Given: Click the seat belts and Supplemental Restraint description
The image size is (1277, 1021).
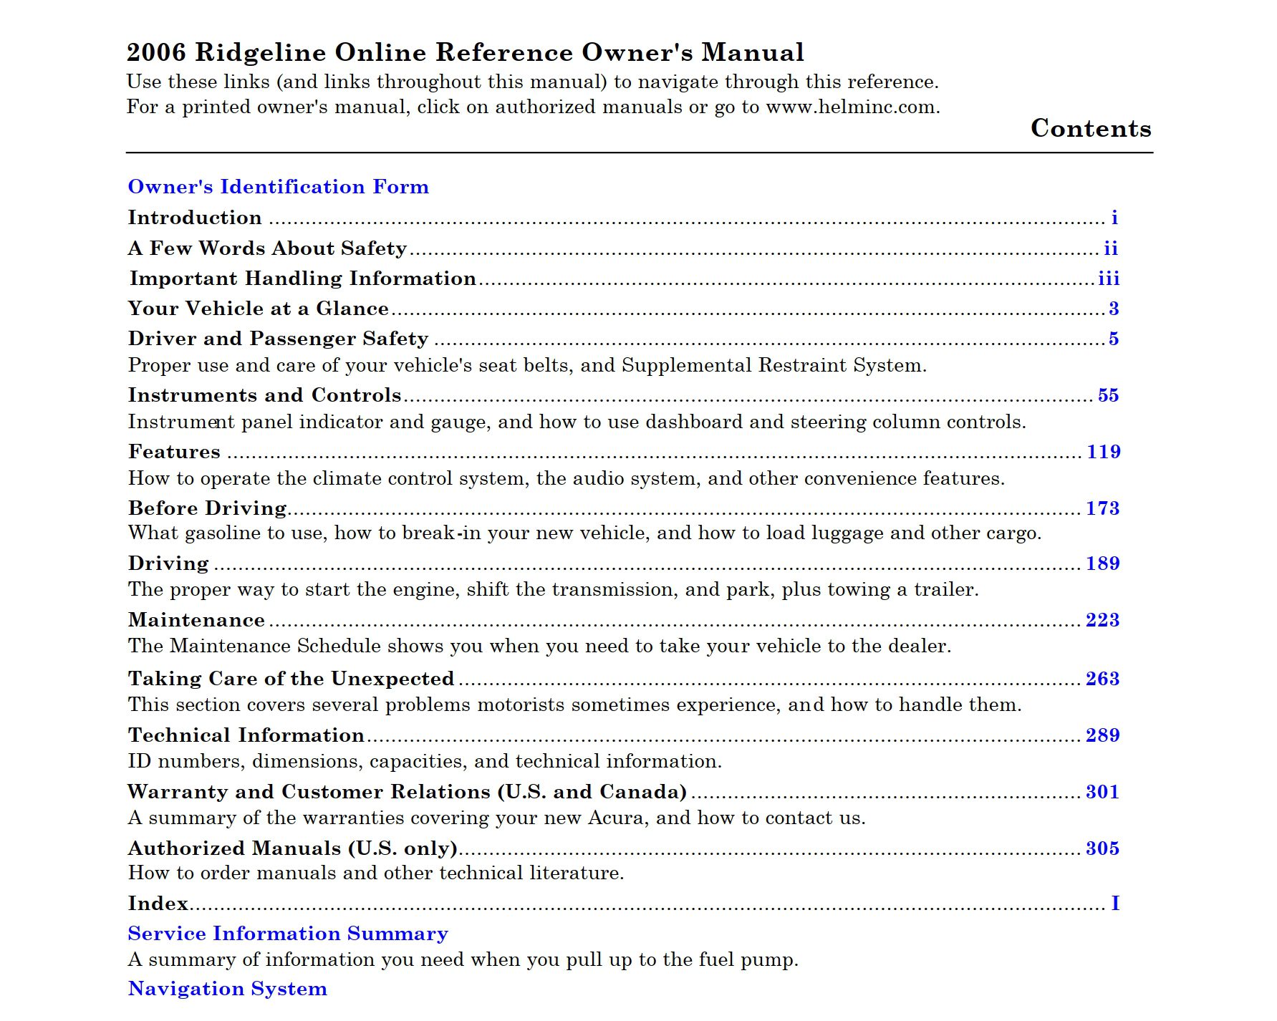Looking at the screenshot, I should point(527,366).
